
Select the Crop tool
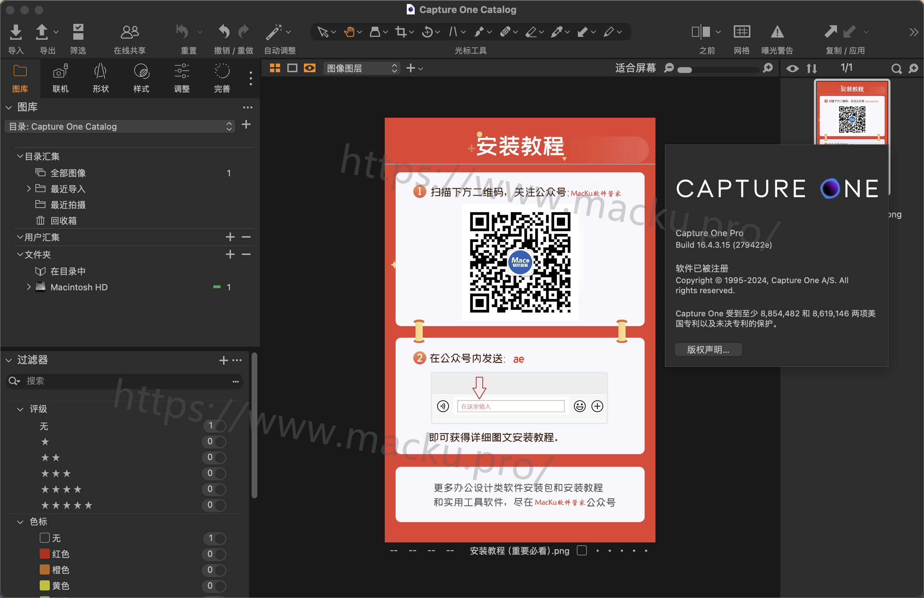tap(401, 32)
